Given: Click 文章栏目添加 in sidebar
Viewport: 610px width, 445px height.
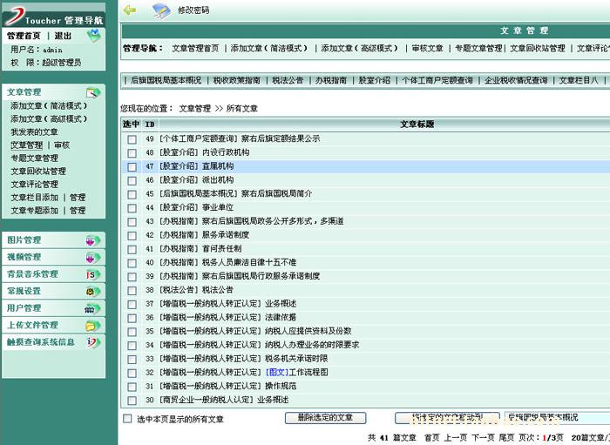Looking at the screenshot, I should [34, 198].
